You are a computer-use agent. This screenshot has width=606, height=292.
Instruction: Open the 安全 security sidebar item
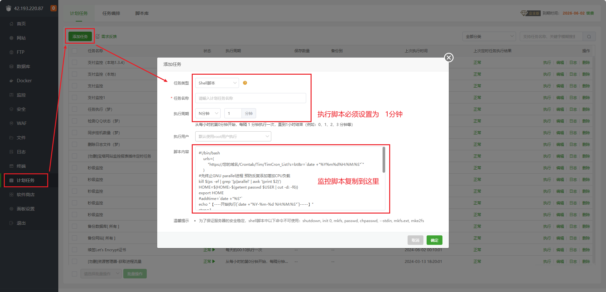(21, 109)
